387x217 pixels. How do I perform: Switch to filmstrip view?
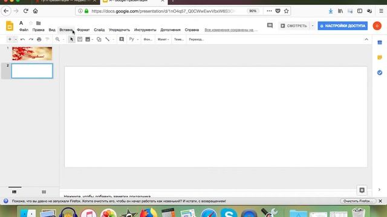pos(15,192)
